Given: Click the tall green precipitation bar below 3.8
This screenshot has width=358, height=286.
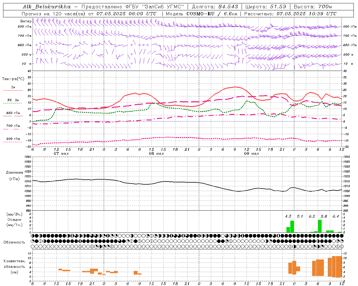Looking at the screenshot, I should [320, 226].
